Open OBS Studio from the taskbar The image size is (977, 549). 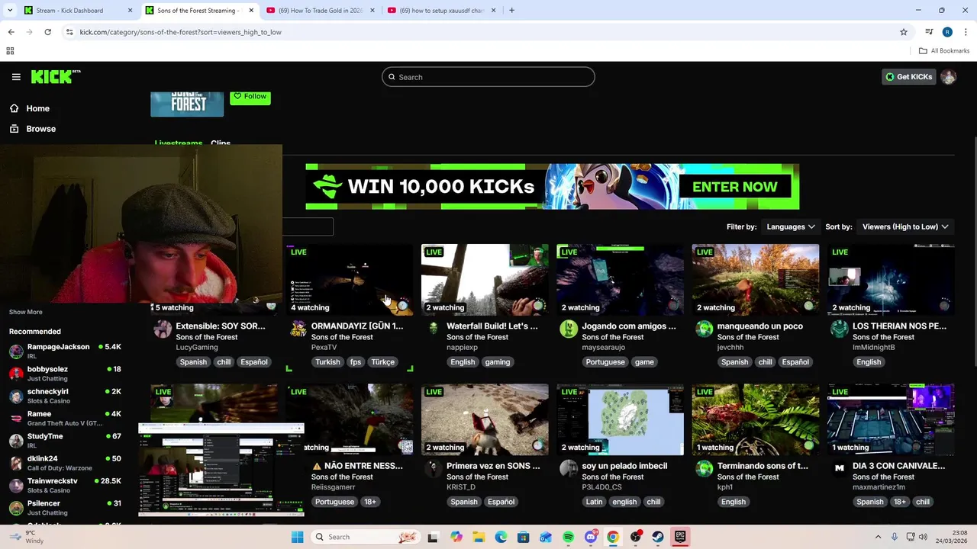[635, 537]
